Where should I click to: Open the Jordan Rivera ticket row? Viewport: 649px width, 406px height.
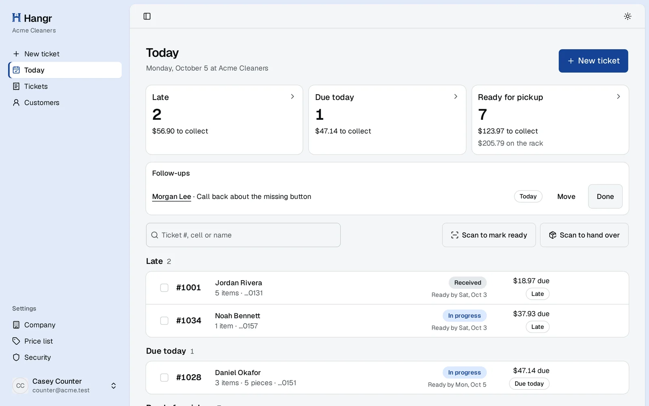pos(387,288)
